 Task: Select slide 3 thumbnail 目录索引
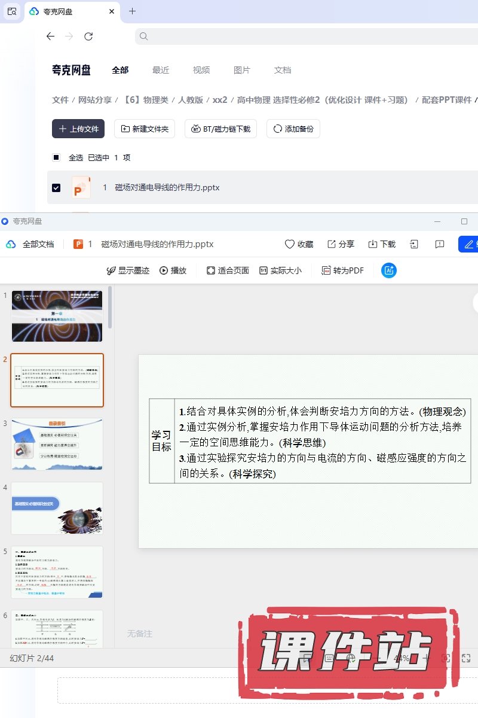point(57,444)
